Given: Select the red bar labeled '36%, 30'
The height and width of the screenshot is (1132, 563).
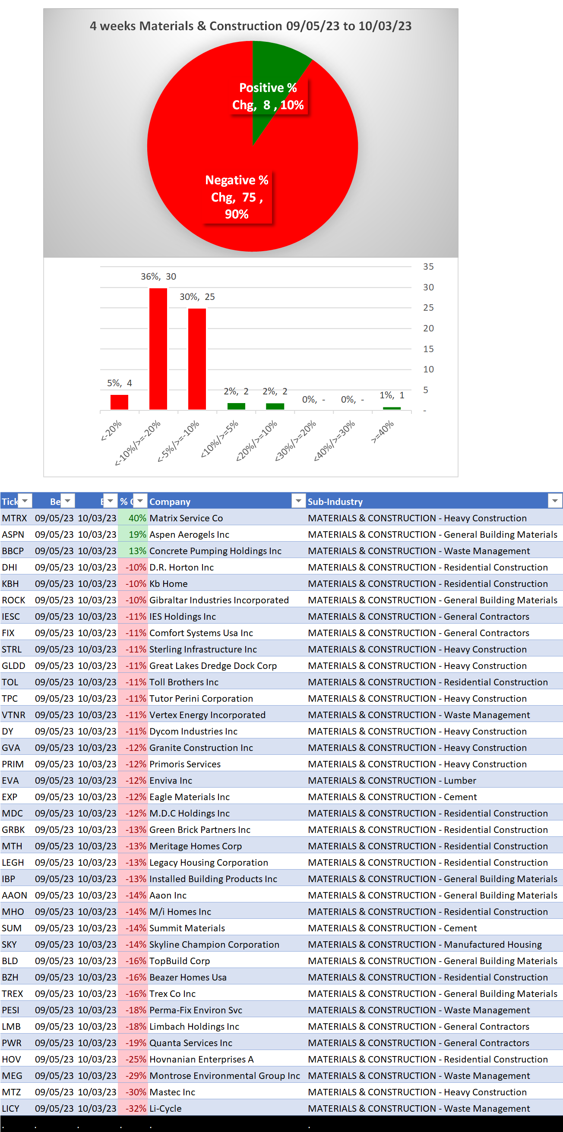Looking at the screenshot, I should pyautogui.click(x=158, y=349).
